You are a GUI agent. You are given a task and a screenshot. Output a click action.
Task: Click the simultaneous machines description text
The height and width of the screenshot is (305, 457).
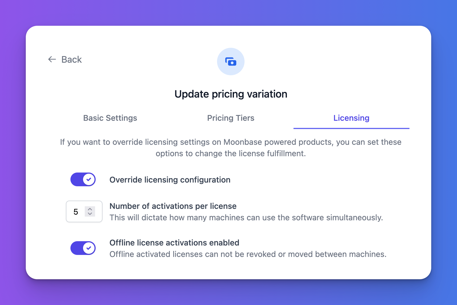[246, 217]
